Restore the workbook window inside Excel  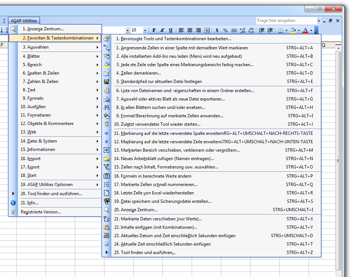[330, 21]
